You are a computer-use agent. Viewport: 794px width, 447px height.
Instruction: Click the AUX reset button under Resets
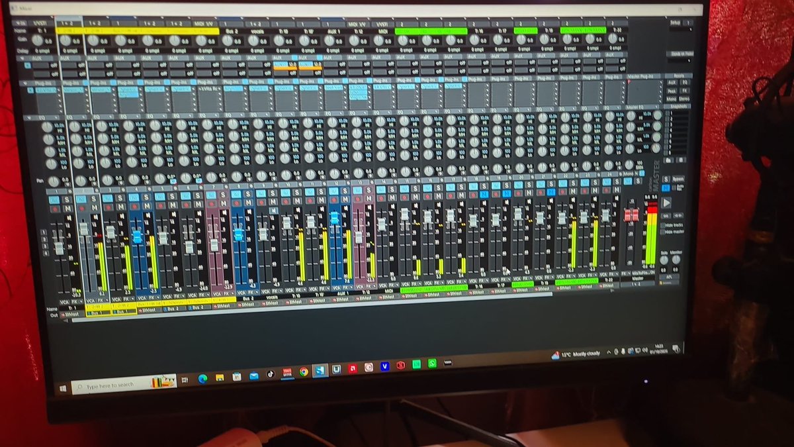pos(672,83)
